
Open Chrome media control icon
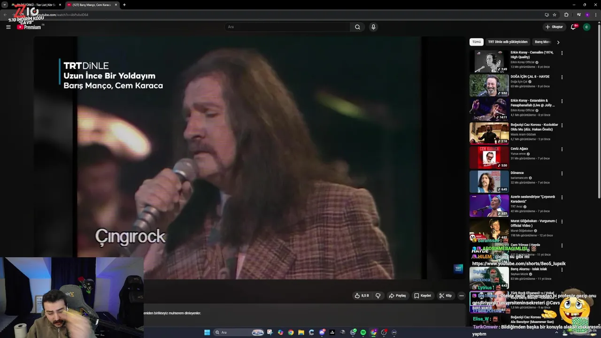point(578,15)
